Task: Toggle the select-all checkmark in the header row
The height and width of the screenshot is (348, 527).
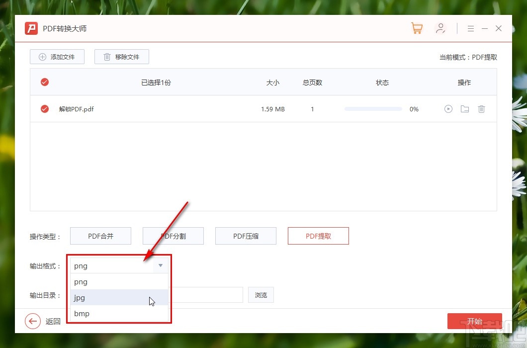Action: [x=44, y=82]
